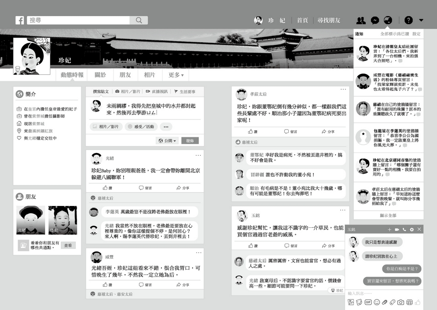The height and width of the screenshot is (310, 437).
Task: Click the Facebook logo icon
Action: (20, 21)
